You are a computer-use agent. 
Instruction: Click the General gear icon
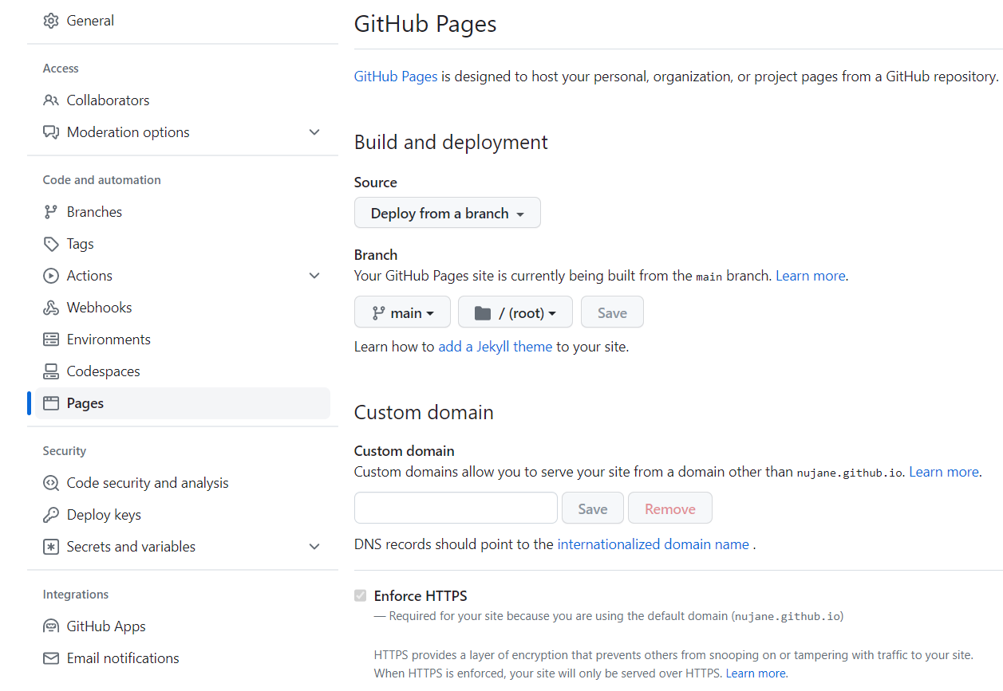(x=51, y=21)
